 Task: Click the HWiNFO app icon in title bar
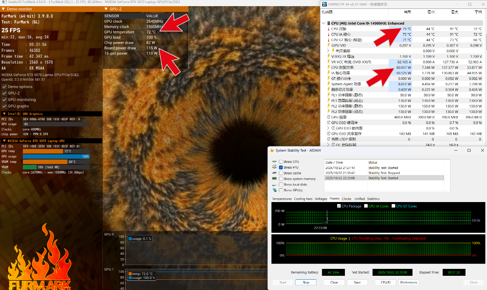[325, 4]
